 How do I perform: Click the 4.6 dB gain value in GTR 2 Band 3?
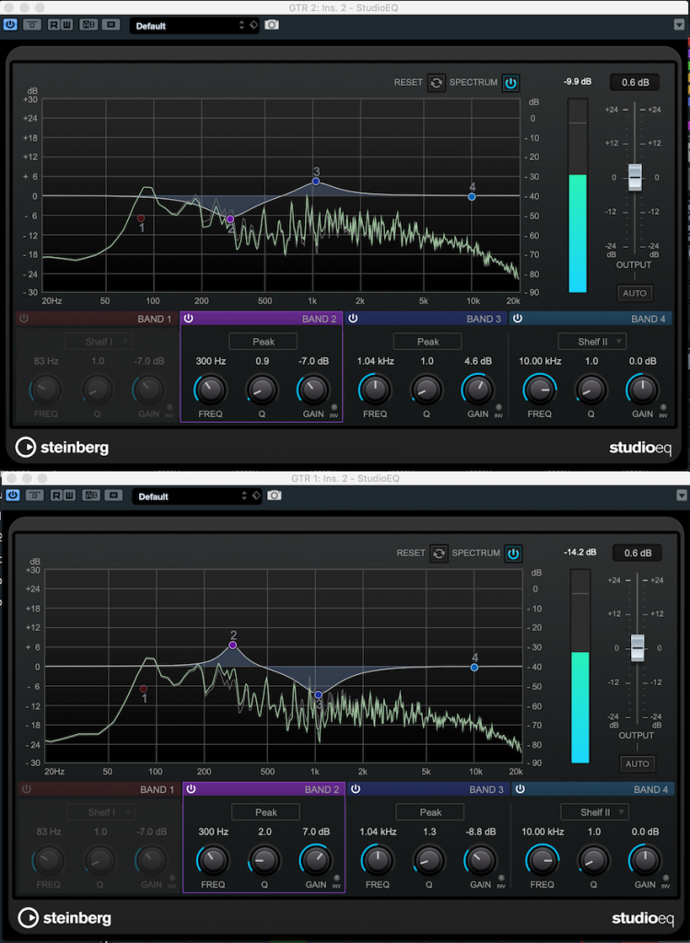pyautogui.click(x=477, y=361)
